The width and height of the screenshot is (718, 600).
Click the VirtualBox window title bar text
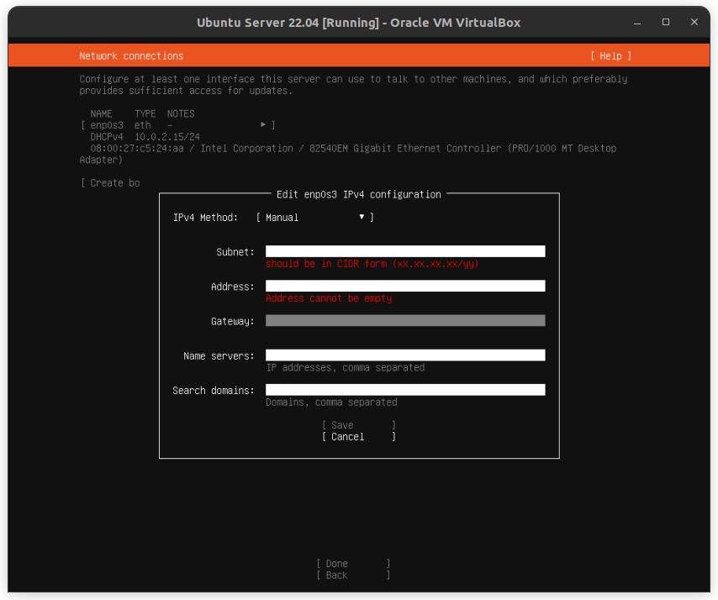358,23
